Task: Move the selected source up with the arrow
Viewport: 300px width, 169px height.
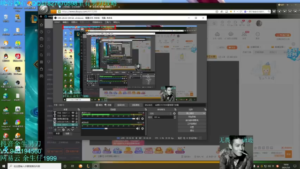Action: tap(68, 130)
